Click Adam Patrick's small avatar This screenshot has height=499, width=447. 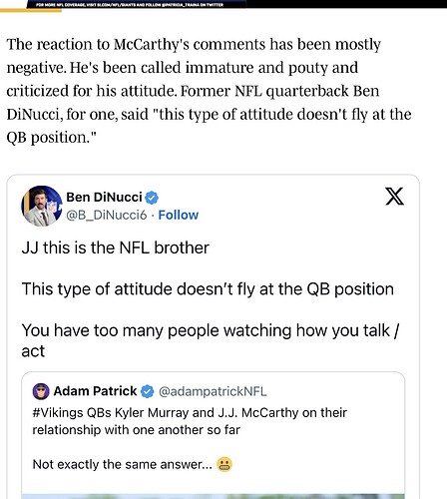click(41, 391)
